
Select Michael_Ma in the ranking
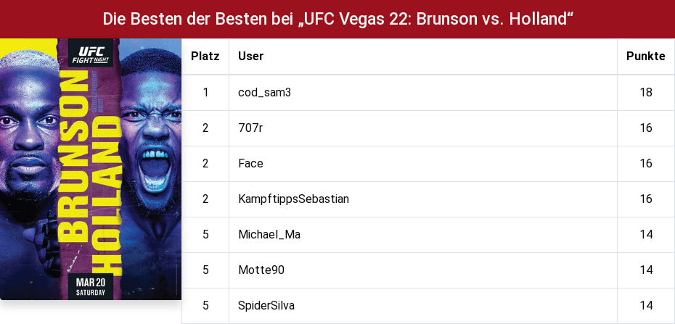pyautogui.click(x=269, y=235)
